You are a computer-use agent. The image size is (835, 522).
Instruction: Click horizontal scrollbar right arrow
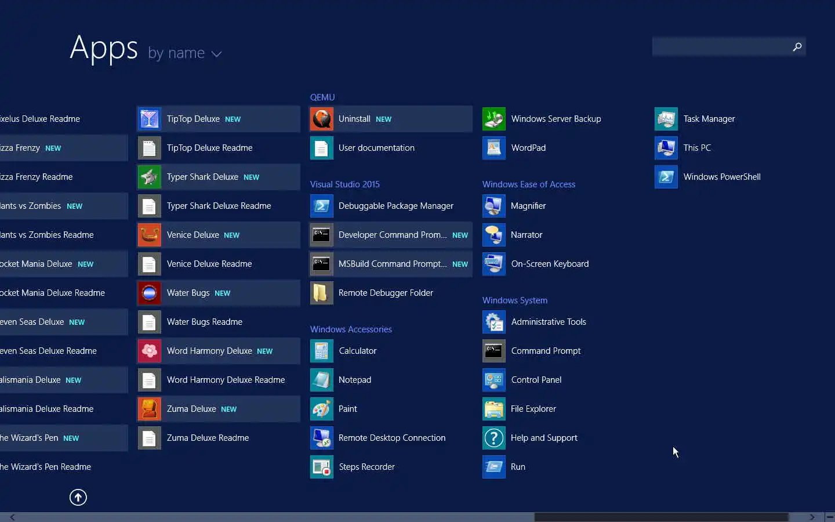(x=812, y=517)
